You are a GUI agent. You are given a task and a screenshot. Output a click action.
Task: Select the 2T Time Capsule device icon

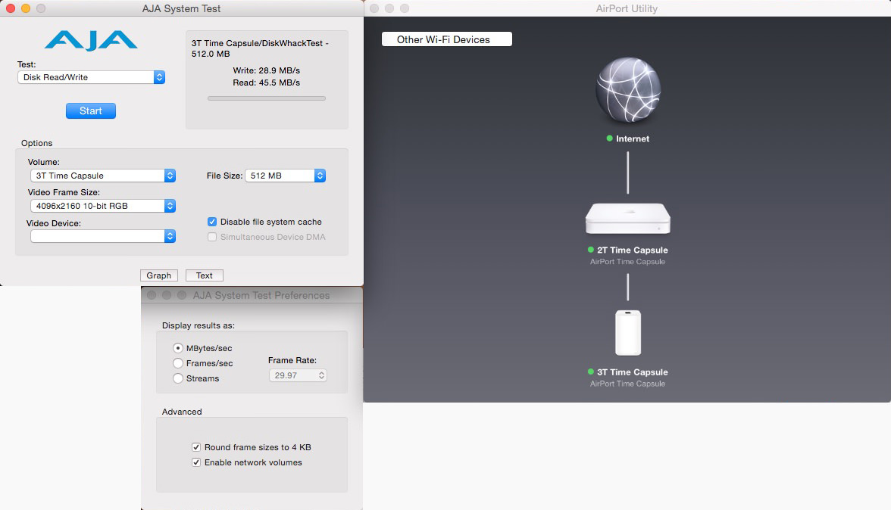[628, 219]
